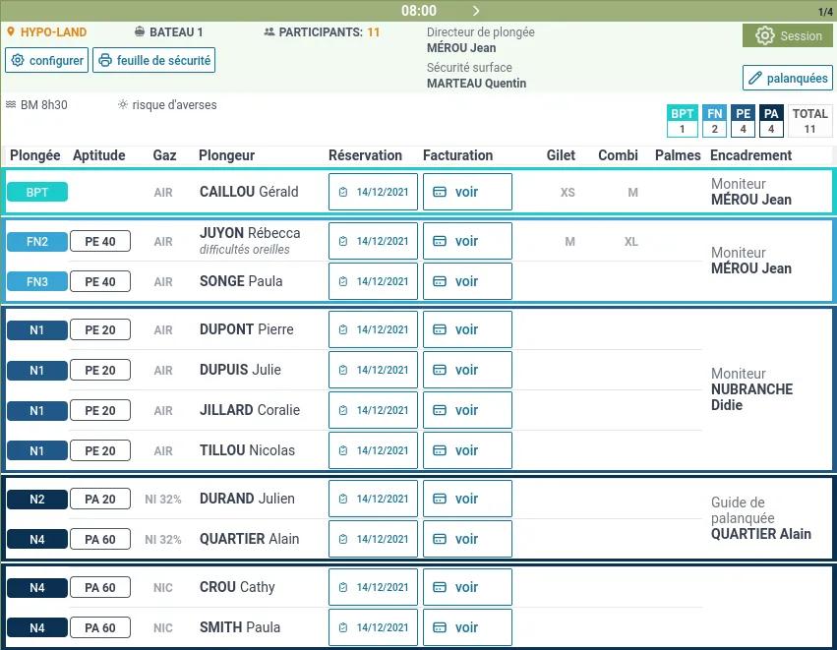The image size is (837, 650).
Task: Click voir for CROU Cathy's billing
Action: point(466,587)
